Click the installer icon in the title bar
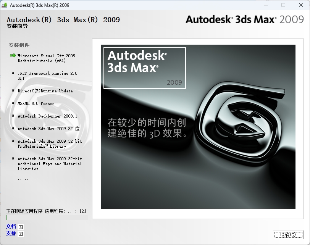Viewport: 310px width, 245px height. [x=5, y=5]
